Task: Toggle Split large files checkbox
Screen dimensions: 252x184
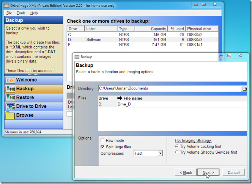Action: coord(102,147)
